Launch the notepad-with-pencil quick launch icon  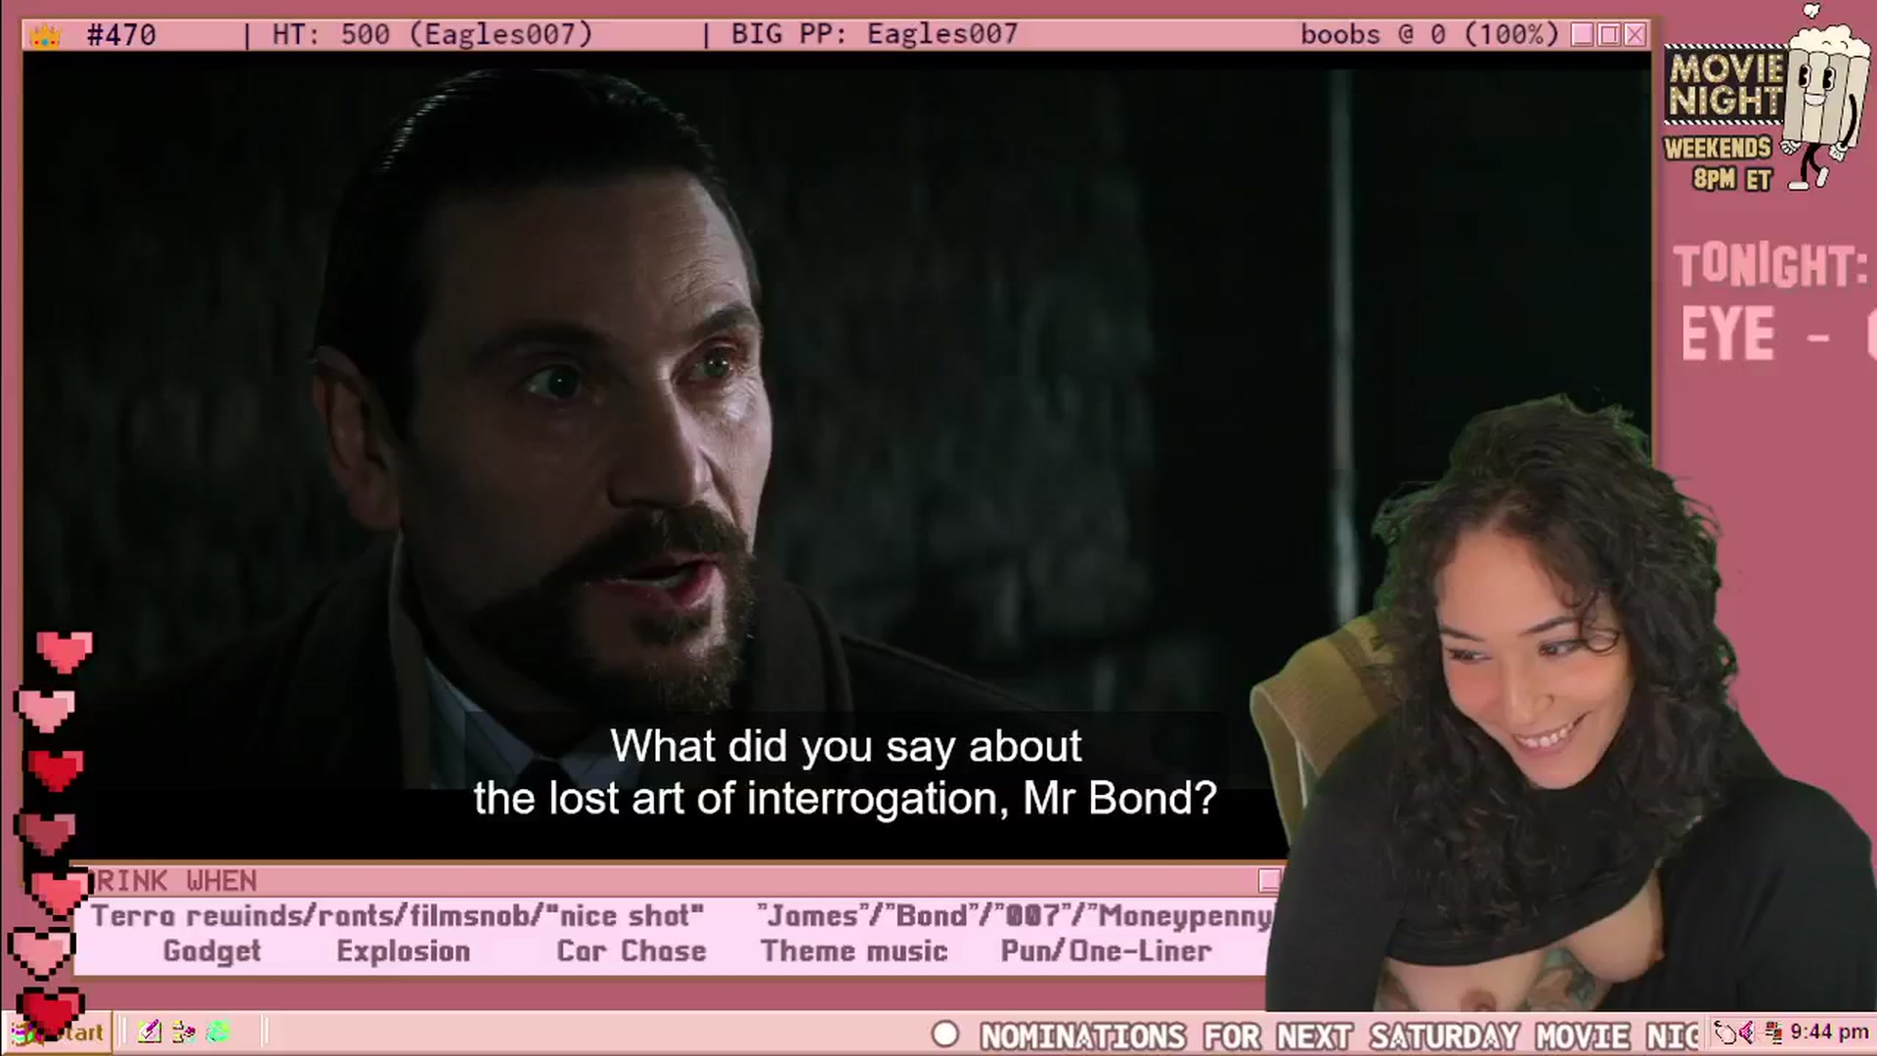tap(150, 1032)
